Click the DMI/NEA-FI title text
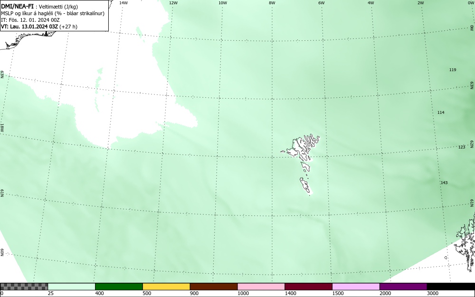This screenshot has height=297, width=475. click(17, 6)
